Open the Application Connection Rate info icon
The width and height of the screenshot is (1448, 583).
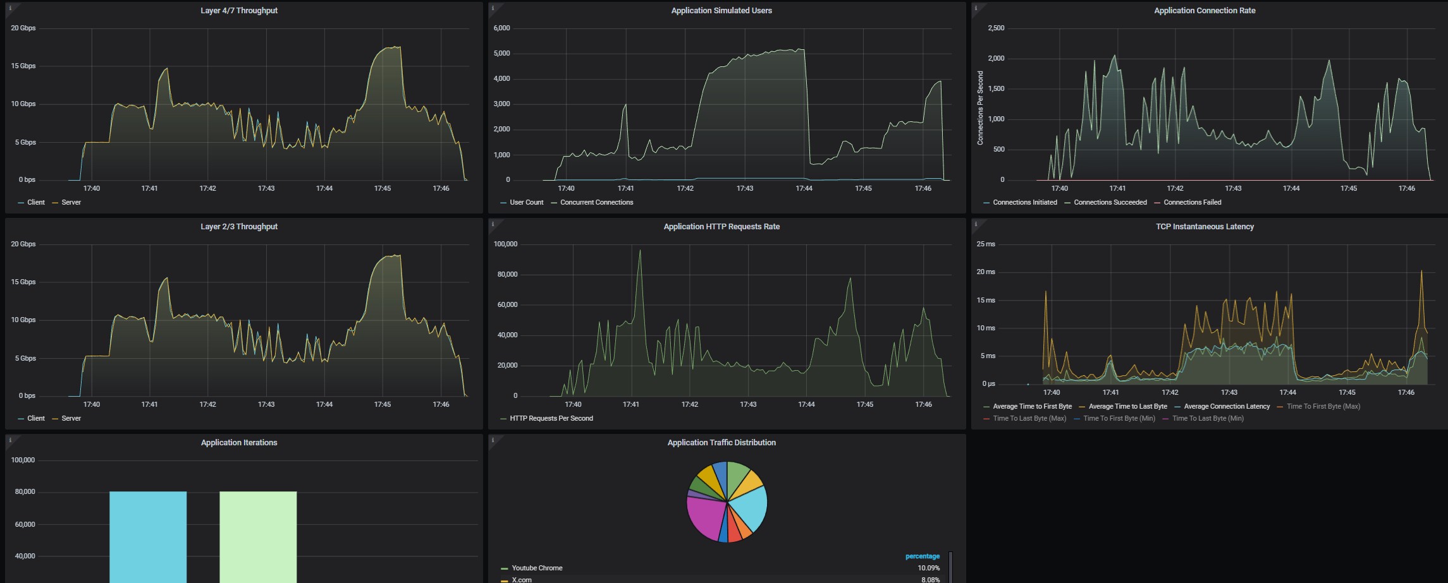(x=976, y=8)
